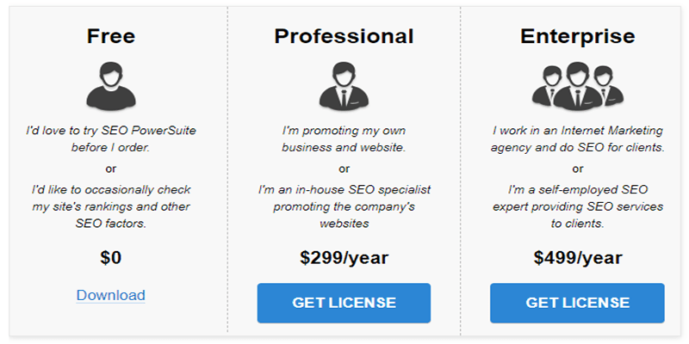Click the $299/year price label

coord(344,258)
